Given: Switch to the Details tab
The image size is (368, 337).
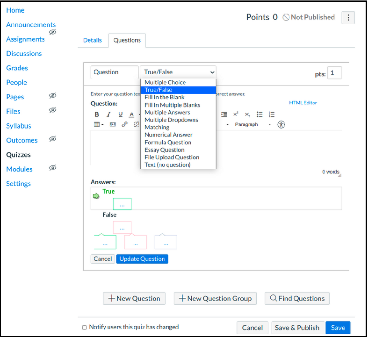Looking at the screenshot, I should click(x=93, y=40).
